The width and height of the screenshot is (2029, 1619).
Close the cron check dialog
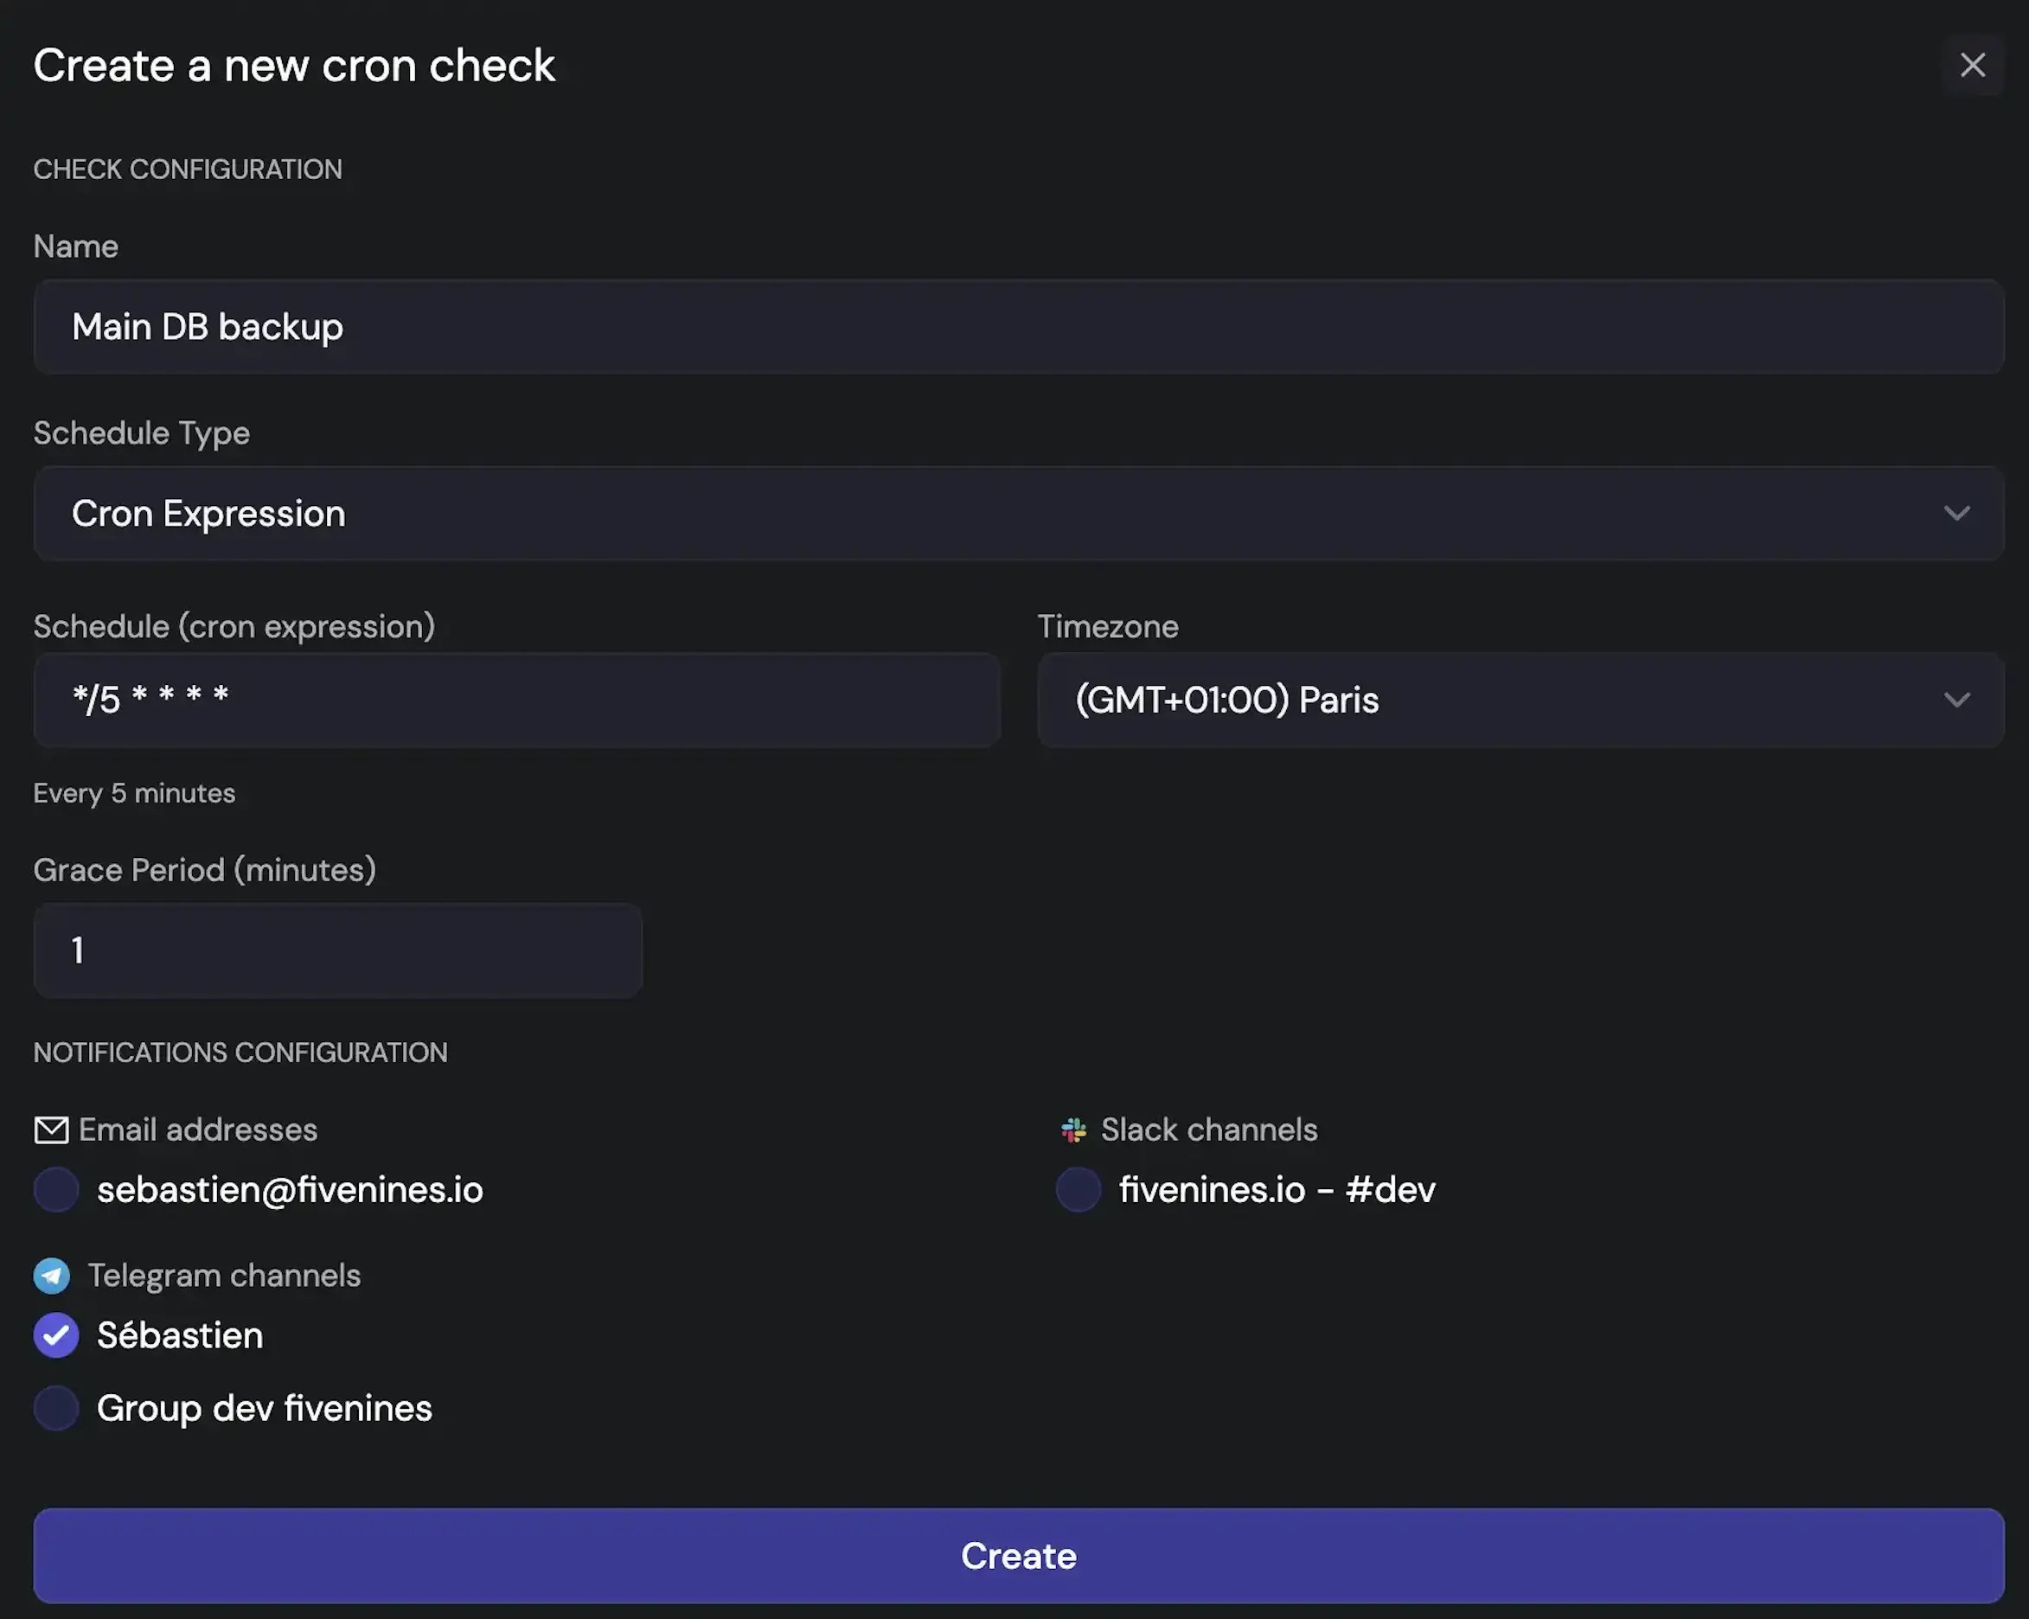click(x=1972, y=65)
